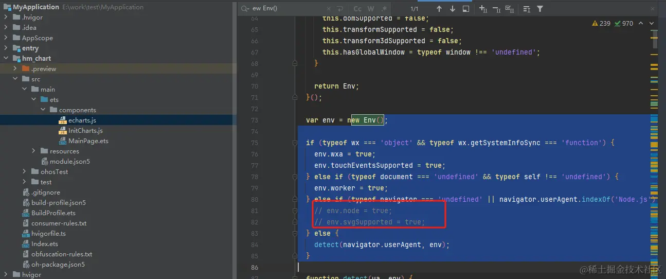Expand the resources folder
Viewport: 666px width, 279px height.
click(x=33, y=151)
